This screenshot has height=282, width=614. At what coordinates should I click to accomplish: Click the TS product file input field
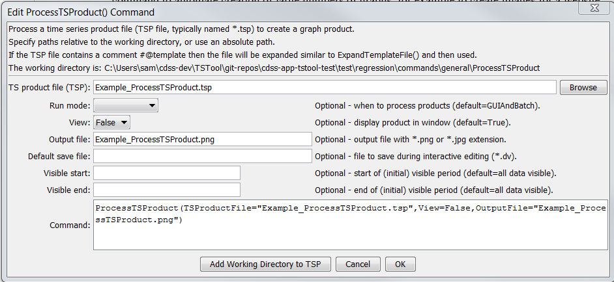pos(324,87)
